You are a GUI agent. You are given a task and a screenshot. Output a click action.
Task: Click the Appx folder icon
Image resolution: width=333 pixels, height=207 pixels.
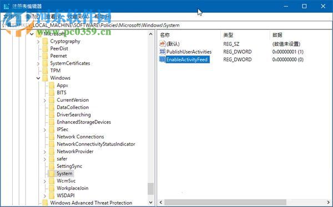[x=52, y=85]
